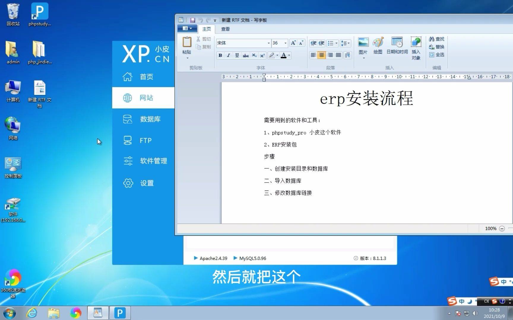This screenshot has width=513, height=320.
Task: Open the highlight color dropdown arrow
Action: coord(277,55)
